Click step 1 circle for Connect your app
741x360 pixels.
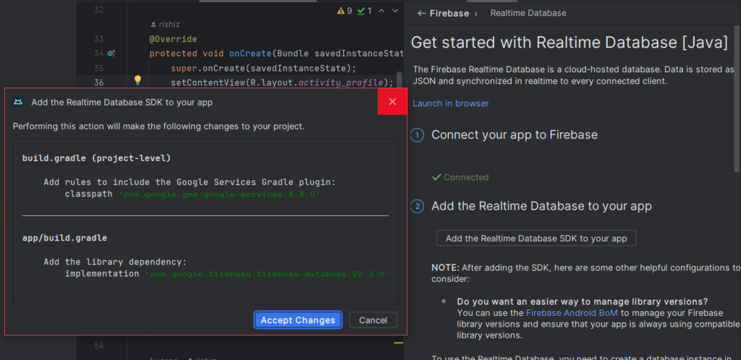click(418, 135)
